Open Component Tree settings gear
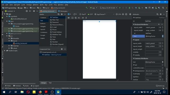Viewport: 170px width, 95px height. coord(62,49)
